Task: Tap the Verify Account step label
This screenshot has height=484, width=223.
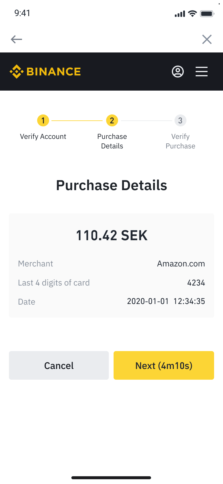Action: click(x=43, y=136)
